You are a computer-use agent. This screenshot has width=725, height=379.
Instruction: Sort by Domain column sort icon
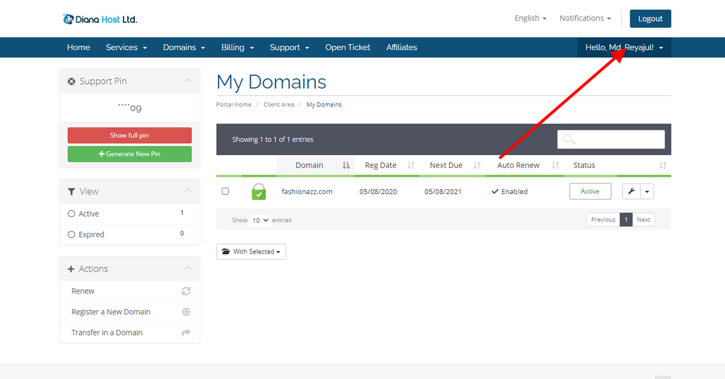click(346, 165)
